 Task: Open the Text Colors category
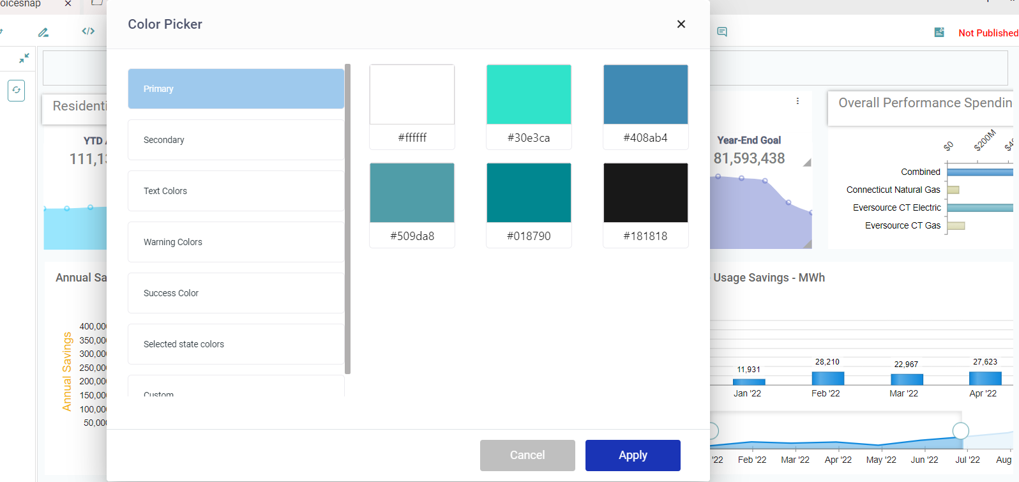coord(236,191)
